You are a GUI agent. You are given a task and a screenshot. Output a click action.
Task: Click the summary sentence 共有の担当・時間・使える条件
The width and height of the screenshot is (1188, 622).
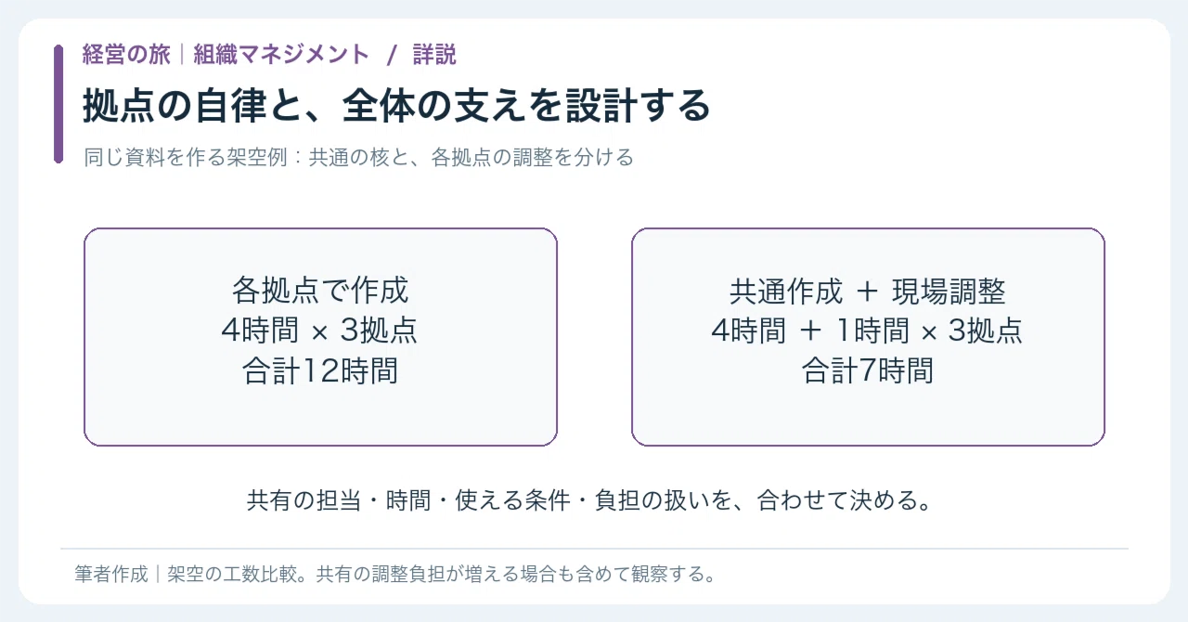pyautogui.click(x=588, y=501)
